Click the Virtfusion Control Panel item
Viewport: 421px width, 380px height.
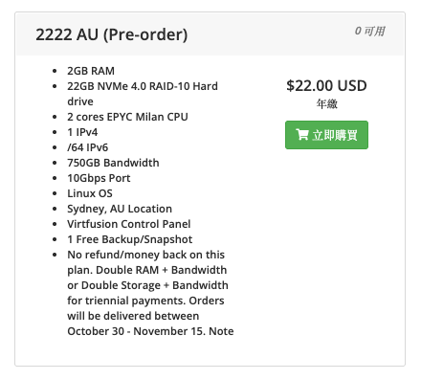(x=129, y=224)
